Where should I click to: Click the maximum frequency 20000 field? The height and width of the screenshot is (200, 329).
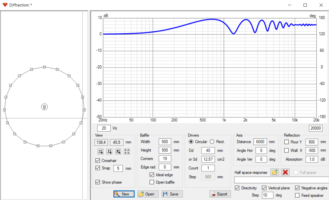(x=315, y=128)
